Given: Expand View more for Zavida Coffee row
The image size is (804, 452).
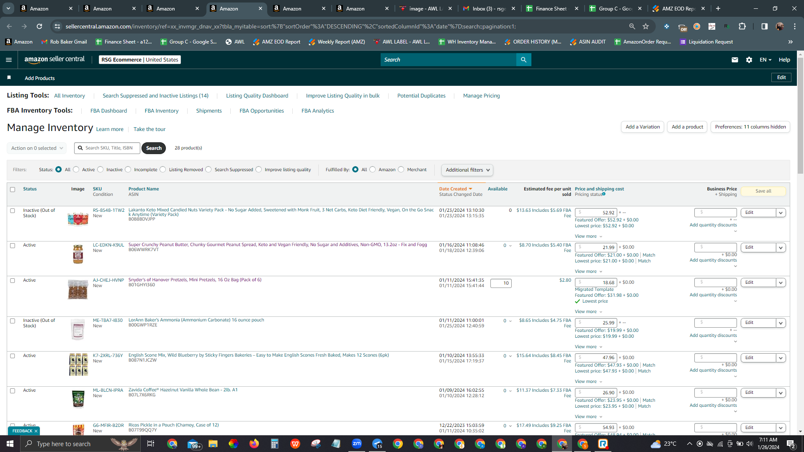Looking at the screenshot, I should 588,417.
